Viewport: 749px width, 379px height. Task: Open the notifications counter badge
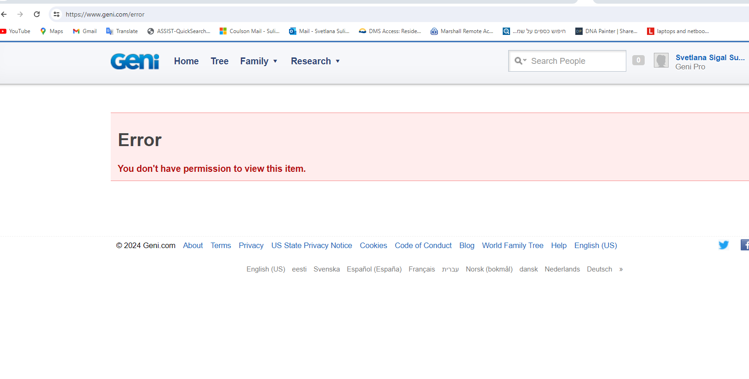tap(638, 60)
